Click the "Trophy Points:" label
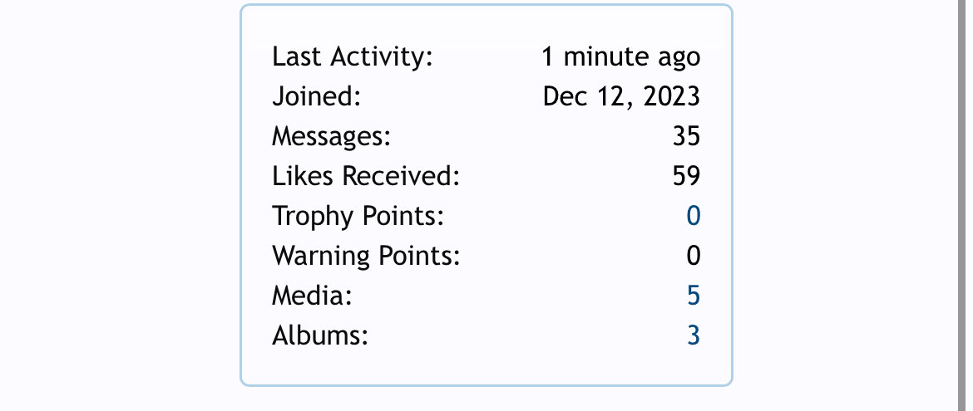 pos(358,217)
